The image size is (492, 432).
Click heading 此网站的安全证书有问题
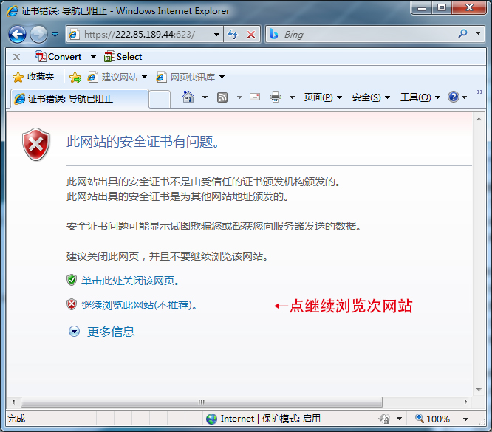point(143,142)
